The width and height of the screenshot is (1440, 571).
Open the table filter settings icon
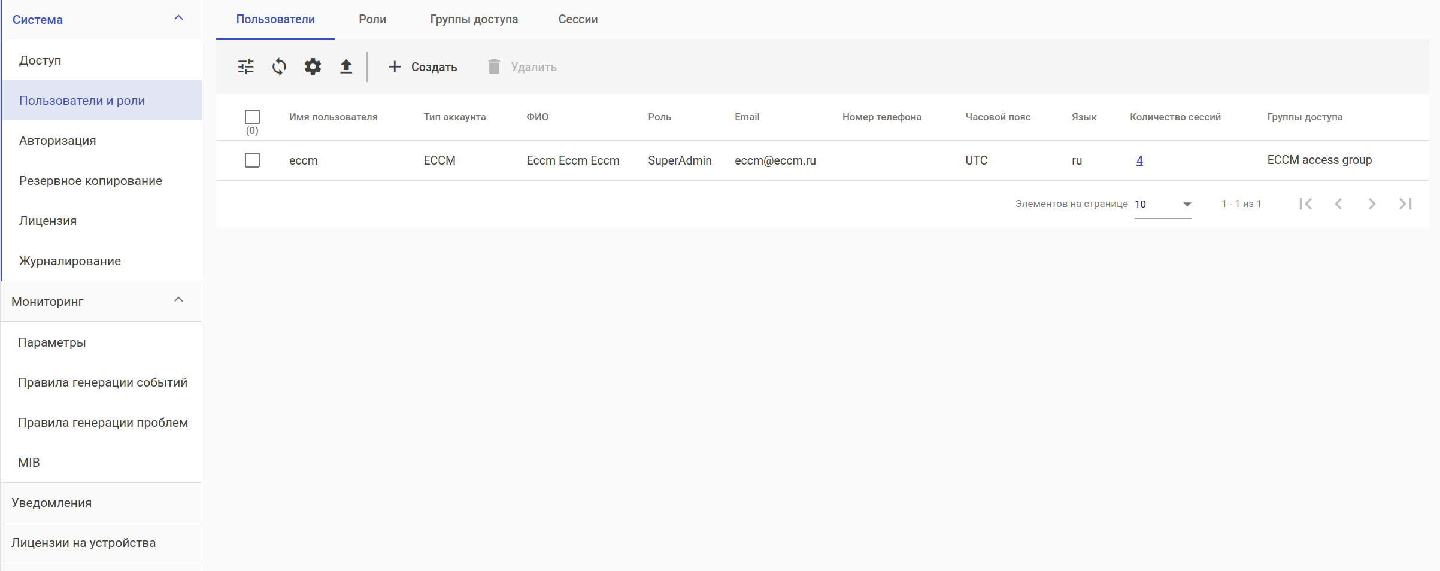point(245,66)
